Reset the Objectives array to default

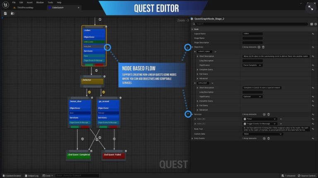pos(313,47)
